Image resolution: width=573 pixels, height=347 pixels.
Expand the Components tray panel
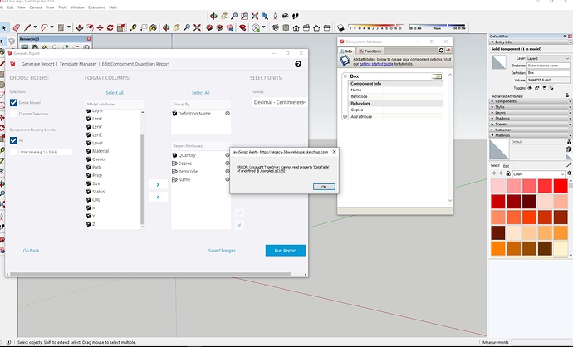point(530,101)
